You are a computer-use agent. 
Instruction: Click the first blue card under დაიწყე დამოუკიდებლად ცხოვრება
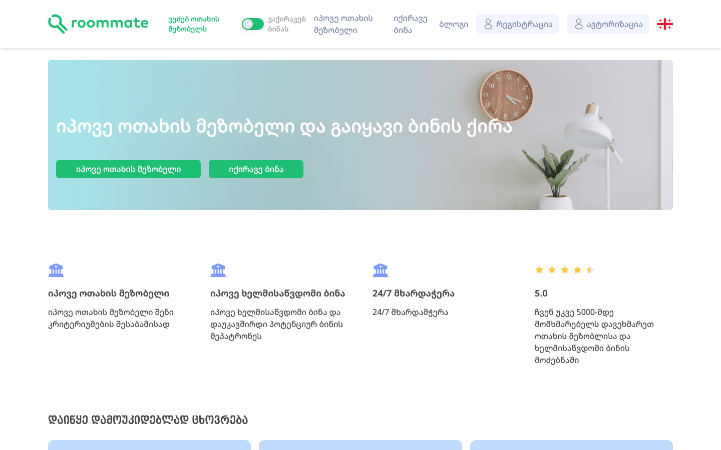click(149, 444)
